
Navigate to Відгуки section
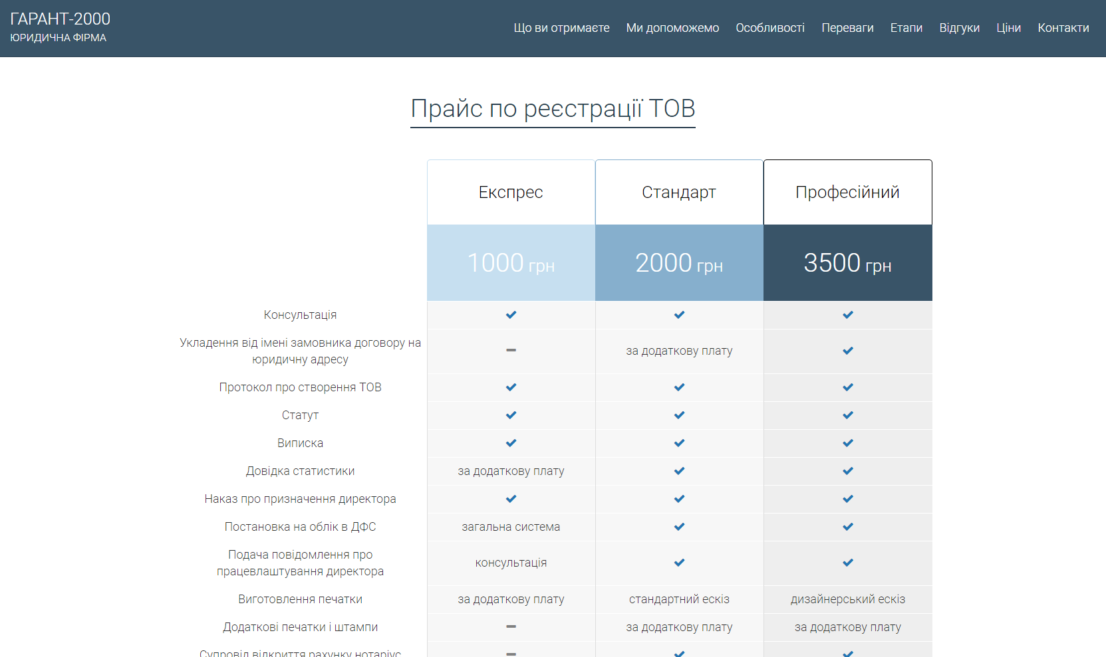959,28
